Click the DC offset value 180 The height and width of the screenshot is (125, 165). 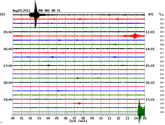click(x=162, y=112)
